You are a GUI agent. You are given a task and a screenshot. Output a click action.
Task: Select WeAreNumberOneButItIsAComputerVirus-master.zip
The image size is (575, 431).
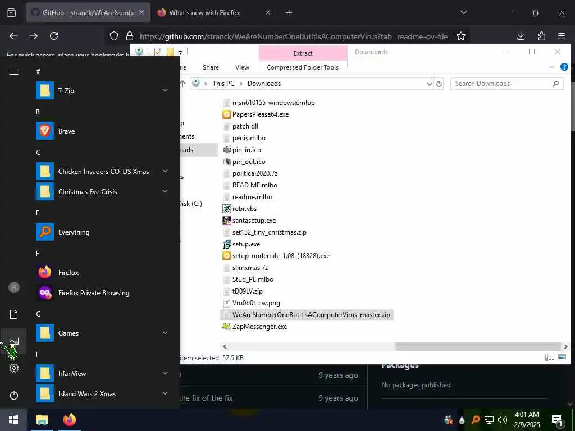click(307, 315)
